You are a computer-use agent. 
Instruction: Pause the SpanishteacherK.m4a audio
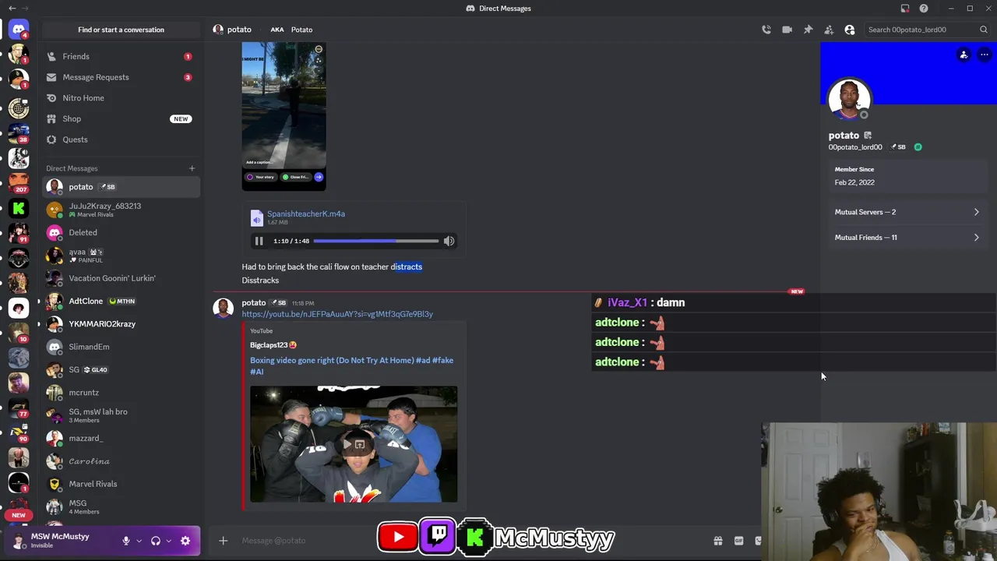pos(259,242)
